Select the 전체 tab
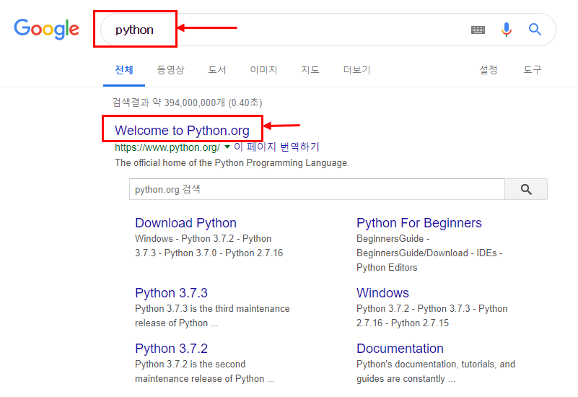The height and width of the screenshot is (397, 578). (x=124, y=70)
